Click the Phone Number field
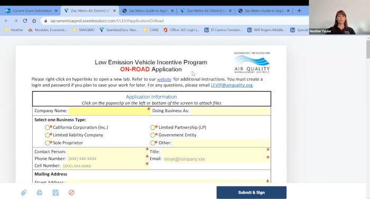Viewport: 370px width, 199px height. click(108, 158)
